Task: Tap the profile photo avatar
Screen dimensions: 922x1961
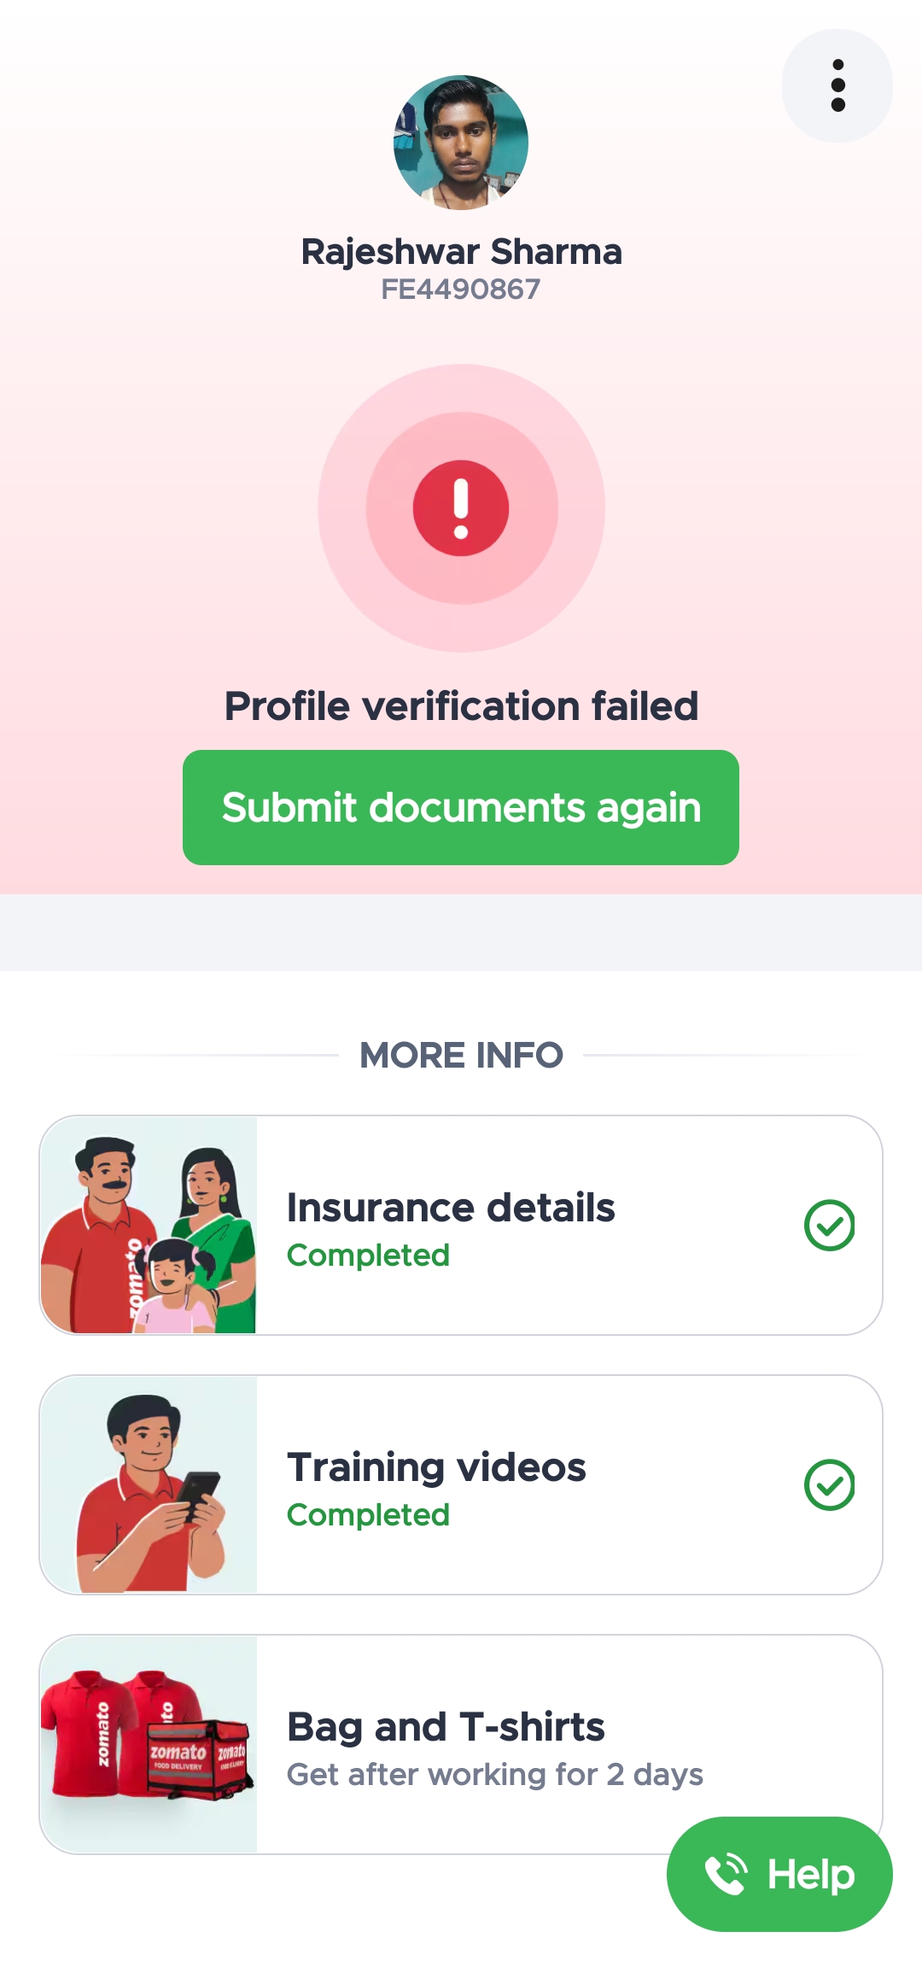Action: pyautogui.click(x=461, y=143)
